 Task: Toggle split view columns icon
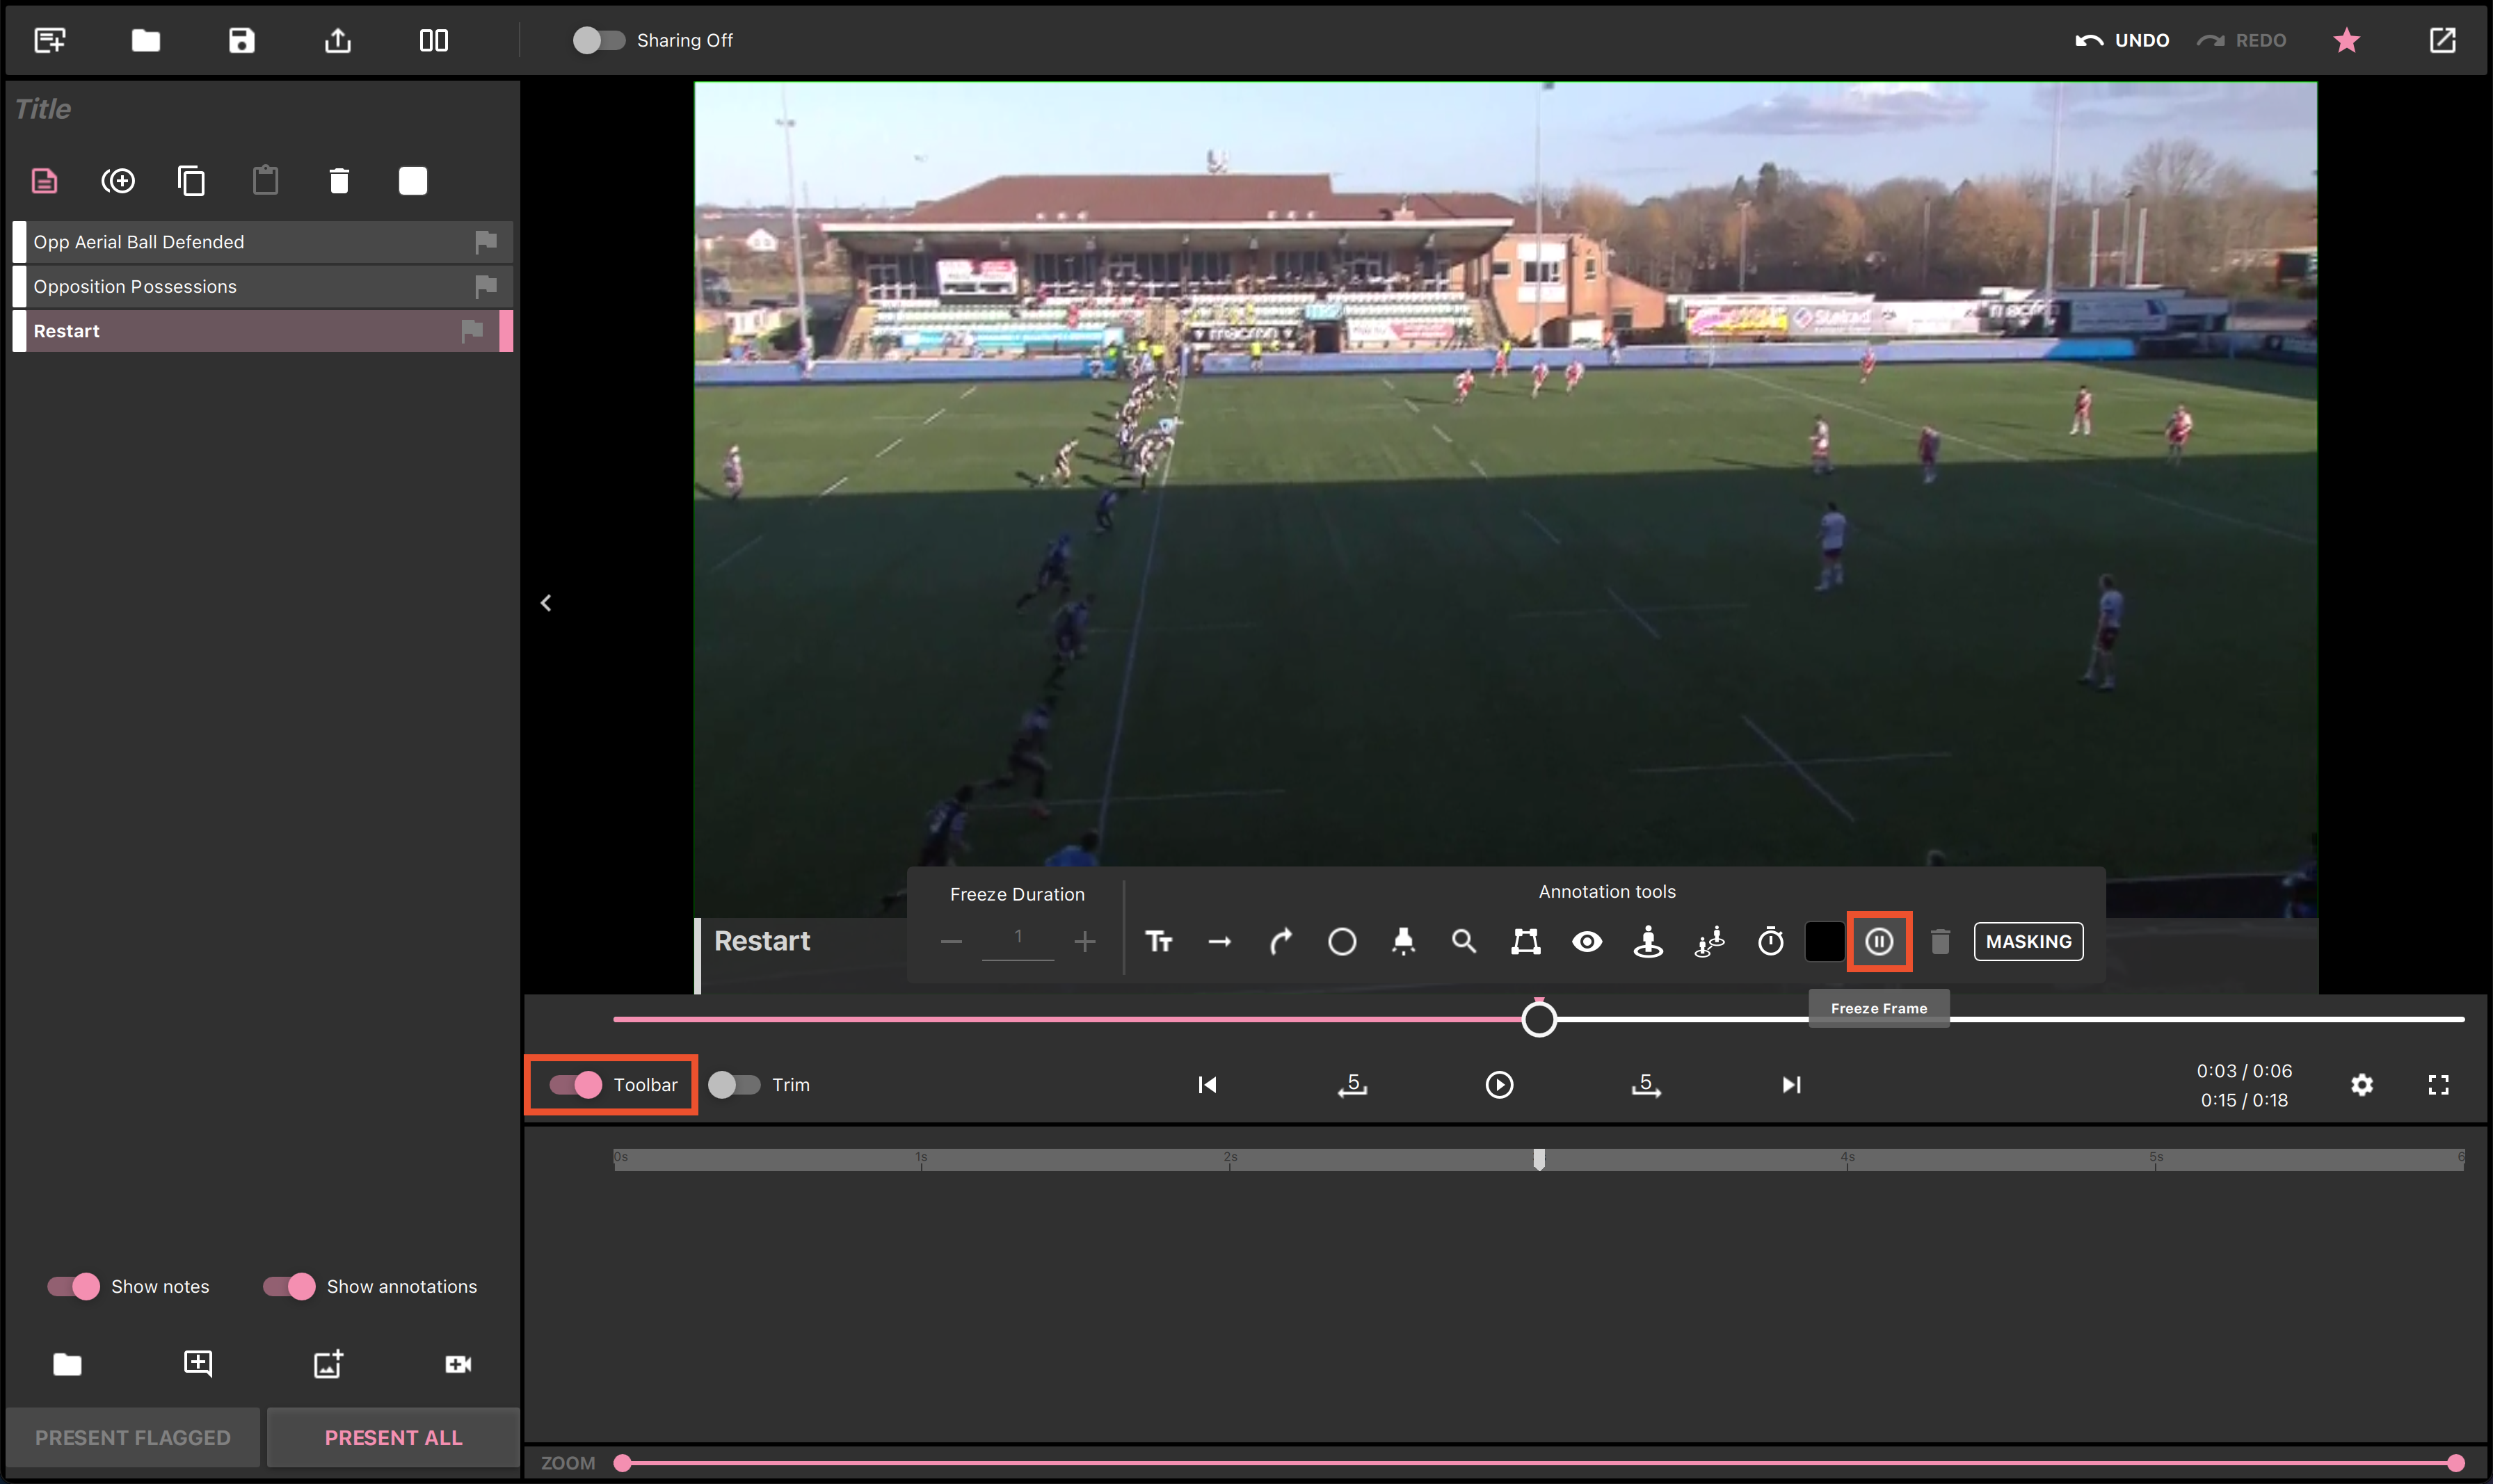coord(434,40)
